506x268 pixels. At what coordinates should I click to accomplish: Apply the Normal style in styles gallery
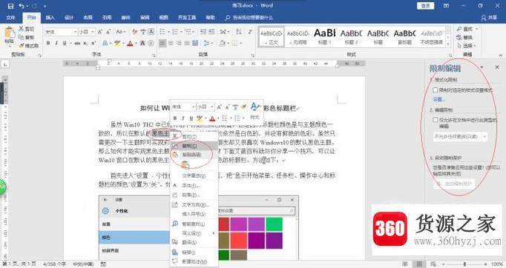pos(272,36)
